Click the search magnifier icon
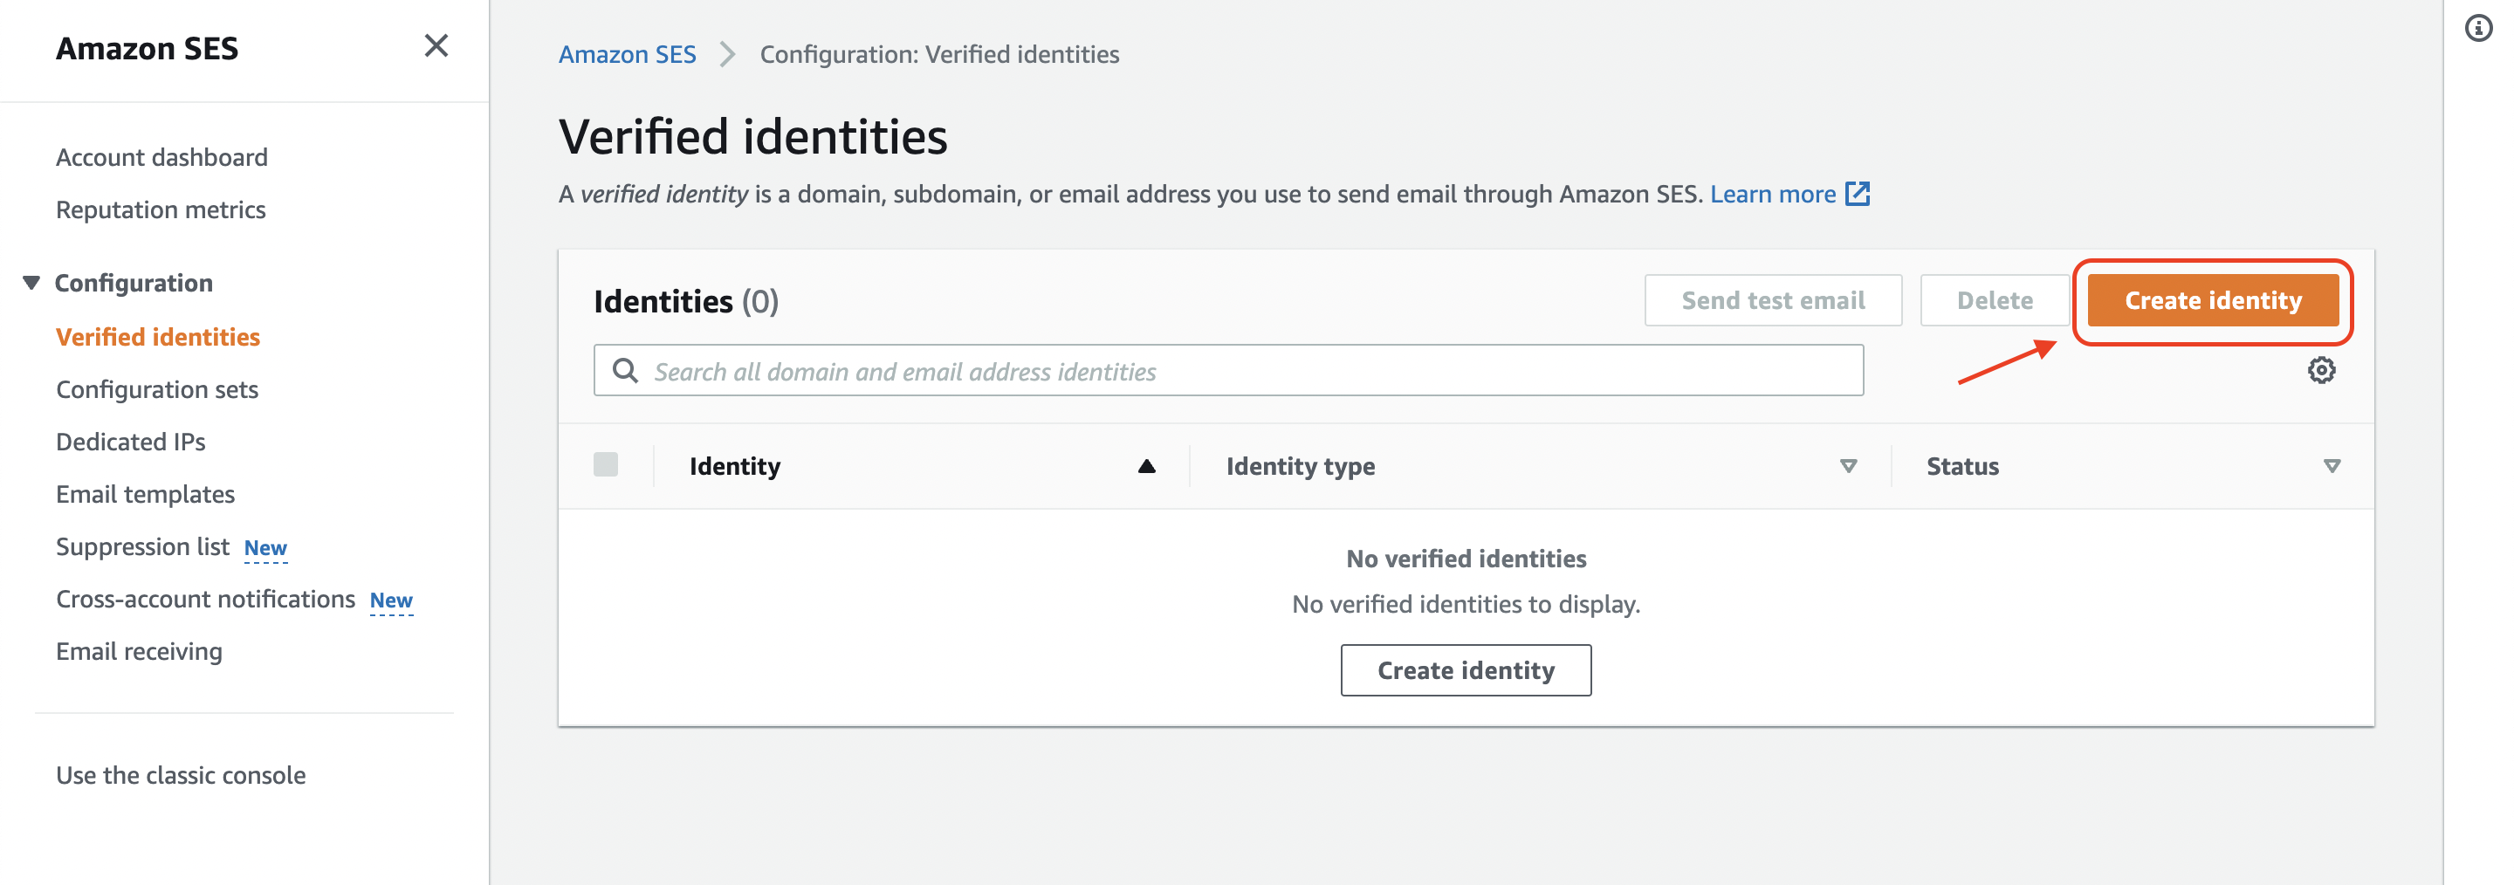The image size is (2514, 885). point(625,371)
